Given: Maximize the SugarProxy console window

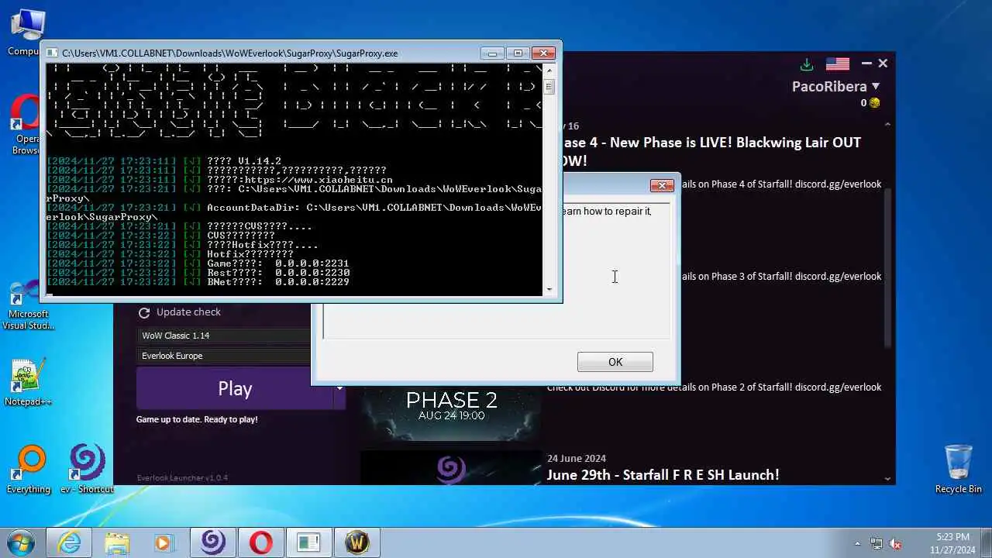Looking at the screenshot, I should pos(518,53).
